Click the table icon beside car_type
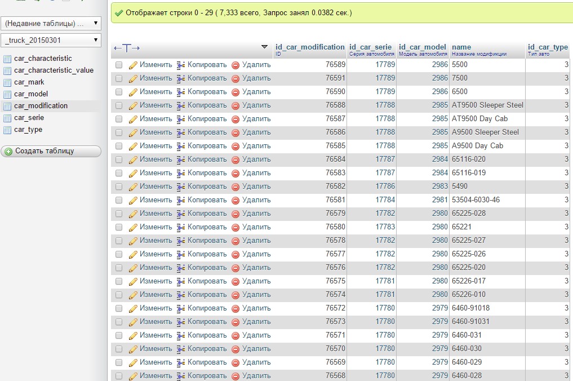Screen dimensions: 573x381 coord(7,130)
